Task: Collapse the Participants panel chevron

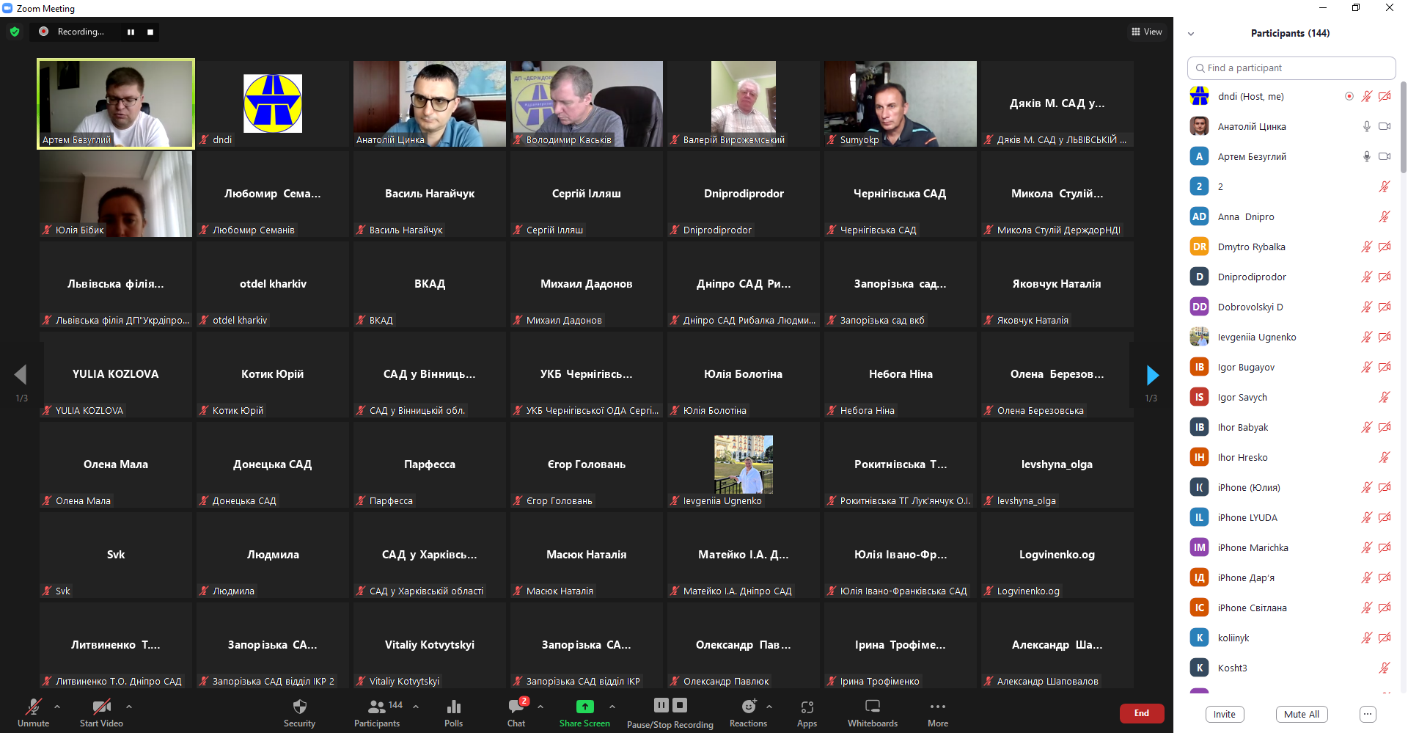Action: tap(1191, 34)
